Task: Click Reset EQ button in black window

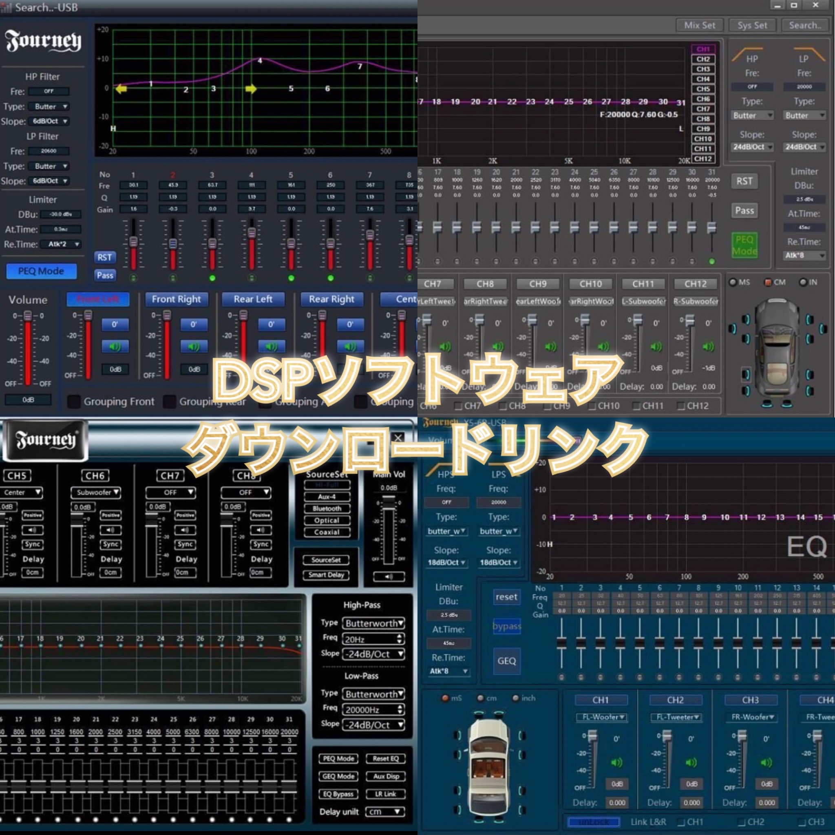Action: click(386, 758)
